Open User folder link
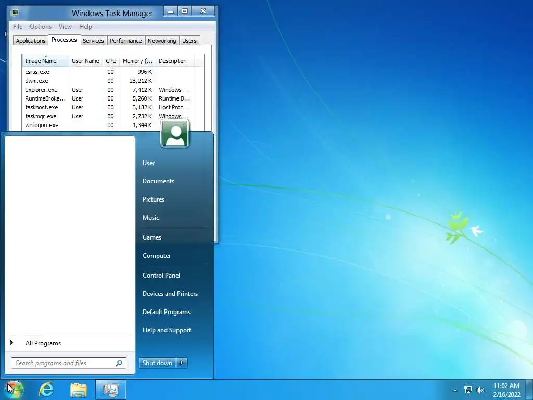Viewport: 533px width, 400px height. (148, 163)
